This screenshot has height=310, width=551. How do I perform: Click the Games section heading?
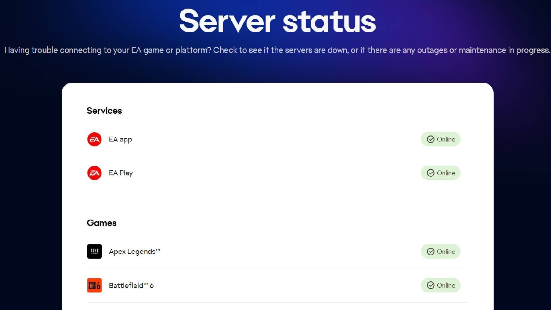102,223
